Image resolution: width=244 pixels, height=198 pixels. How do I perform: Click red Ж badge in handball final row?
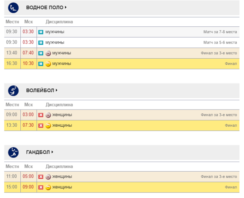click(41, 187)
